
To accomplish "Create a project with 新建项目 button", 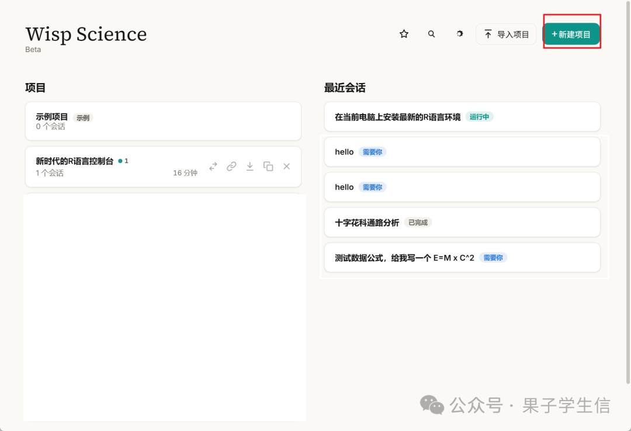I will tap(571, 35).
